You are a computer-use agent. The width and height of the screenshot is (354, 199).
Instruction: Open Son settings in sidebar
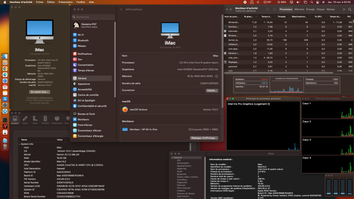coord(92,59)
